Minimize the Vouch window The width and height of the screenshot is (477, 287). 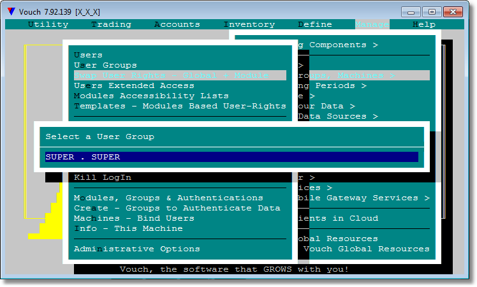point(411,12)
